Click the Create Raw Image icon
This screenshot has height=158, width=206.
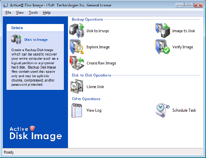77,63
